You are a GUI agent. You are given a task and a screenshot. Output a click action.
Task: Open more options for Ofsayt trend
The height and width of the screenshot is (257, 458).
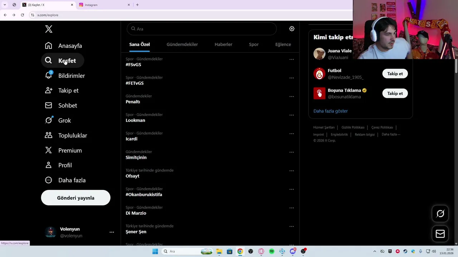(292, 171)
